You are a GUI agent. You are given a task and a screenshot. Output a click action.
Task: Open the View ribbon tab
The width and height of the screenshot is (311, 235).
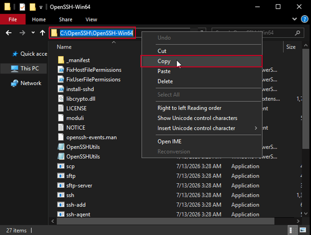pyautogui.click(x=91, y=19)
